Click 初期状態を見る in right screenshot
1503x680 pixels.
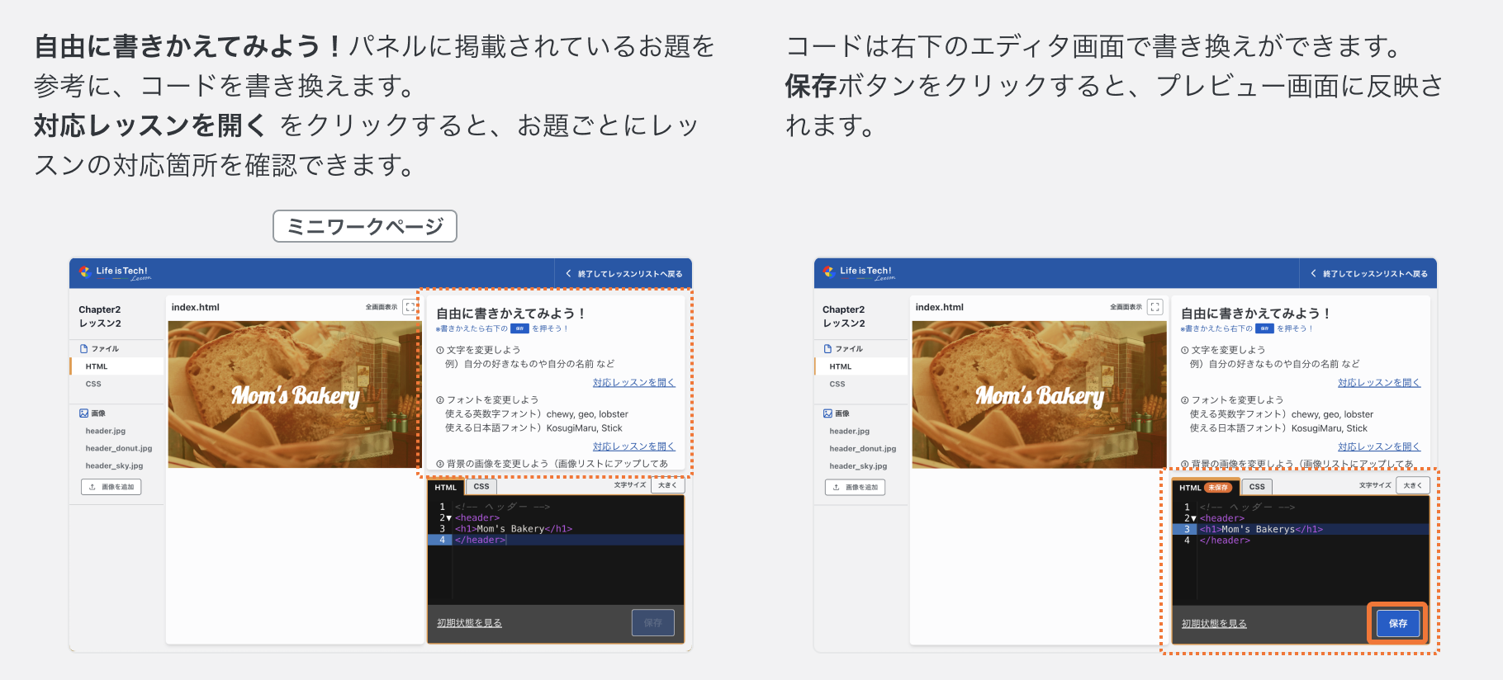[x=1214, y=624]
